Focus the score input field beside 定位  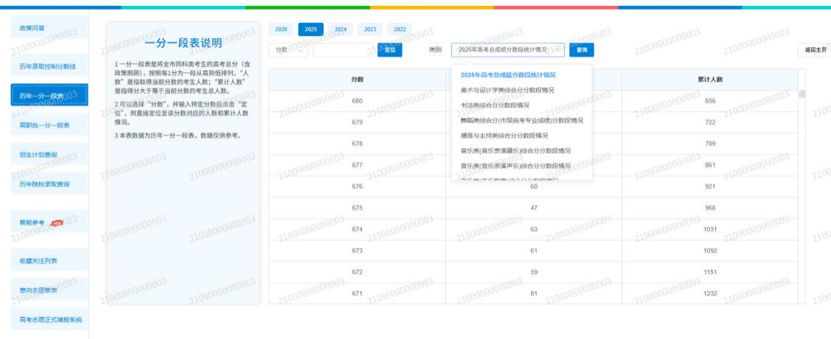[x=343, y=50]
